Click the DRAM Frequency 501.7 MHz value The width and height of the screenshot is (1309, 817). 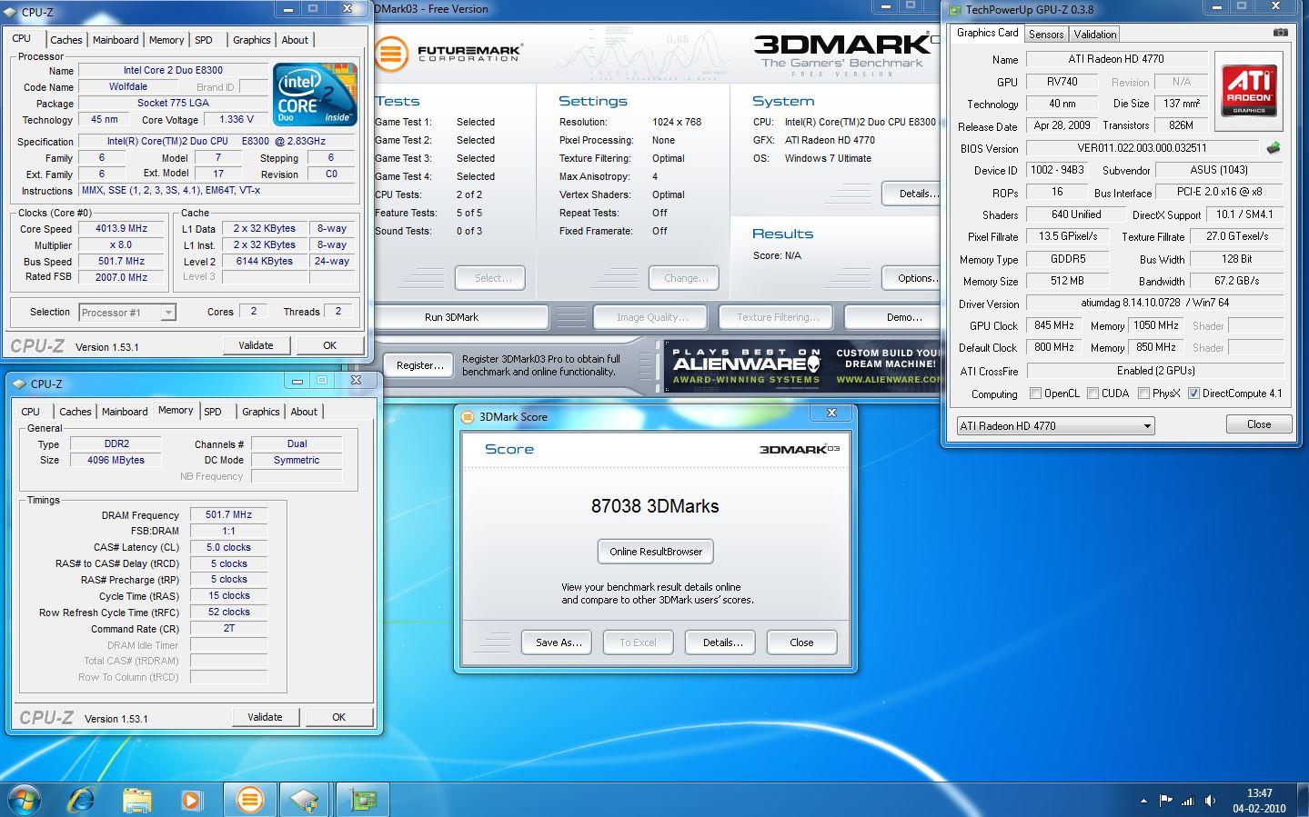coord(228,514)
